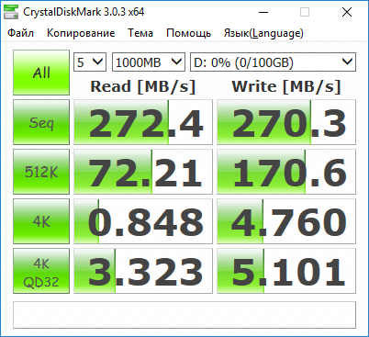Click the empty comment field at bottom
The width and height of the screenshot is (369, 337).
[x=184, y=315]
